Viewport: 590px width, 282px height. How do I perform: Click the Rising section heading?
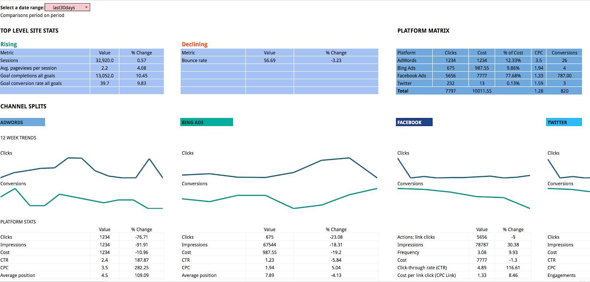click(9, 44)
